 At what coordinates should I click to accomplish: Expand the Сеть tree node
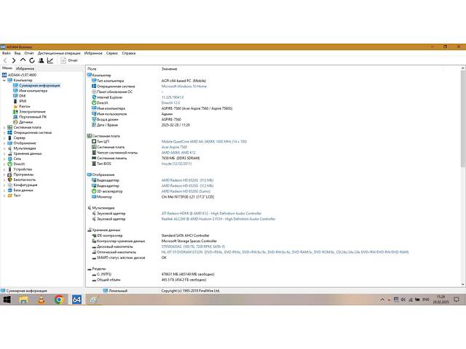click(4, 159)
